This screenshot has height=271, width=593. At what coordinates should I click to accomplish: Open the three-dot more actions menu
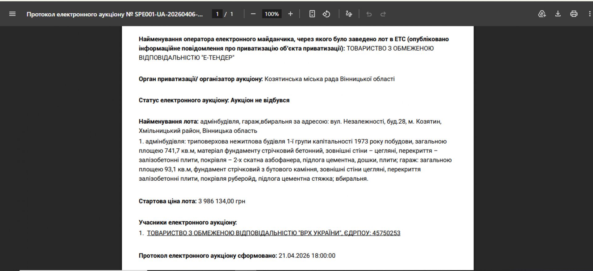pos(589,14)
